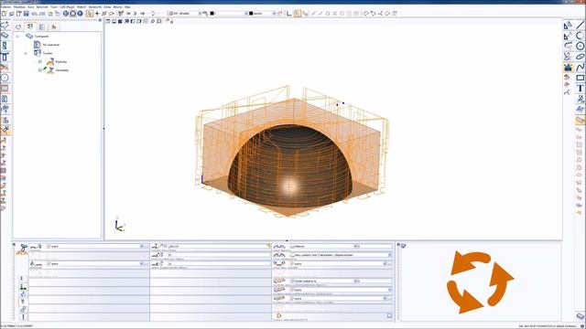The height and width of the screenshot is (329, 586).
Task: Select the Circle drawing tool
Action: (x=580, y=46)
